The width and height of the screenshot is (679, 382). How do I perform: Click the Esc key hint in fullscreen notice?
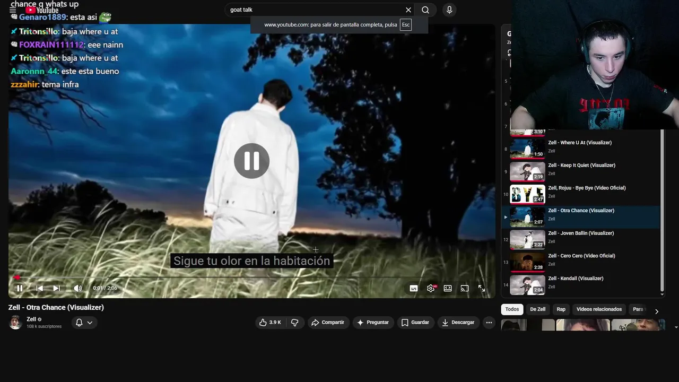406,25
